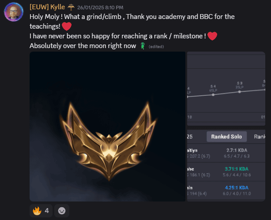Click the 2.7:1 KDA champion row

click(226, 153)
